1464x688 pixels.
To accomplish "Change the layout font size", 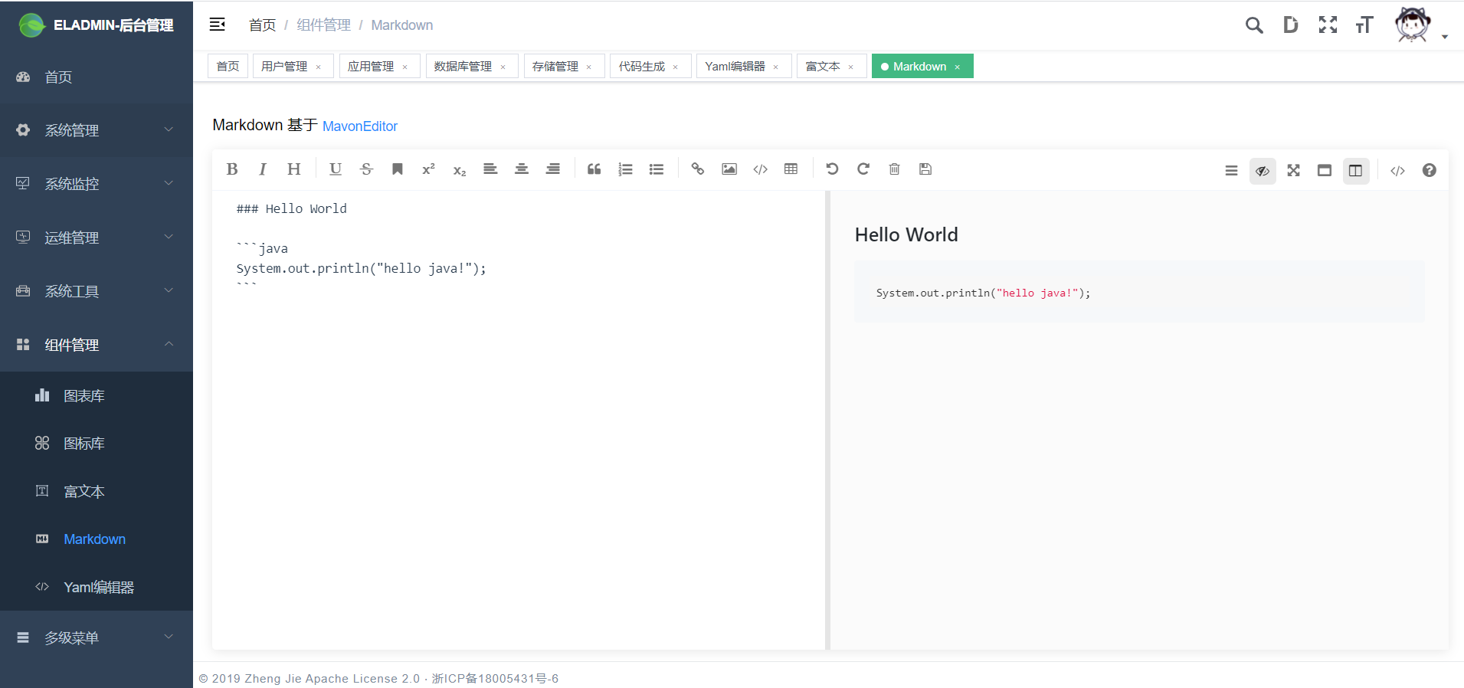I will pyautogui.click(x=1364, y=25).
